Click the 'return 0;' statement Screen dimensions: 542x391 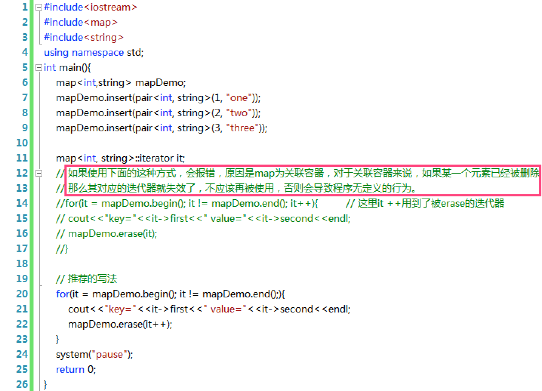tap(76, 369)
